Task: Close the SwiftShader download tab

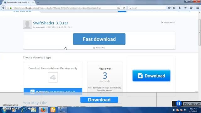Action: click(x=33, y=3)
